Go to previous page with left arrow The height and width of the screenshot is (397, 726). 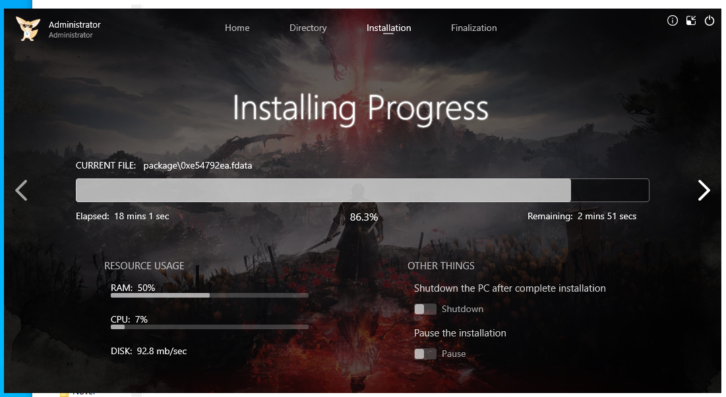coord(21,190)
